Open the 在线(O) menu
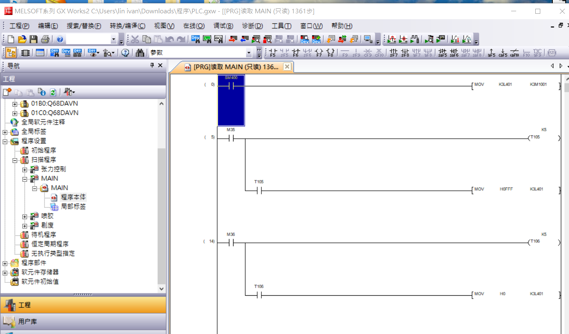The width and height of the screenshot is (569, 334). [x=194, y=26]
